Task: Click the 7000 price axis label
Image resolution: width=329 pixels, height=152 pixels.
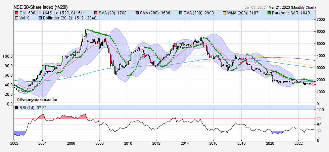Action: click(321, 20)
